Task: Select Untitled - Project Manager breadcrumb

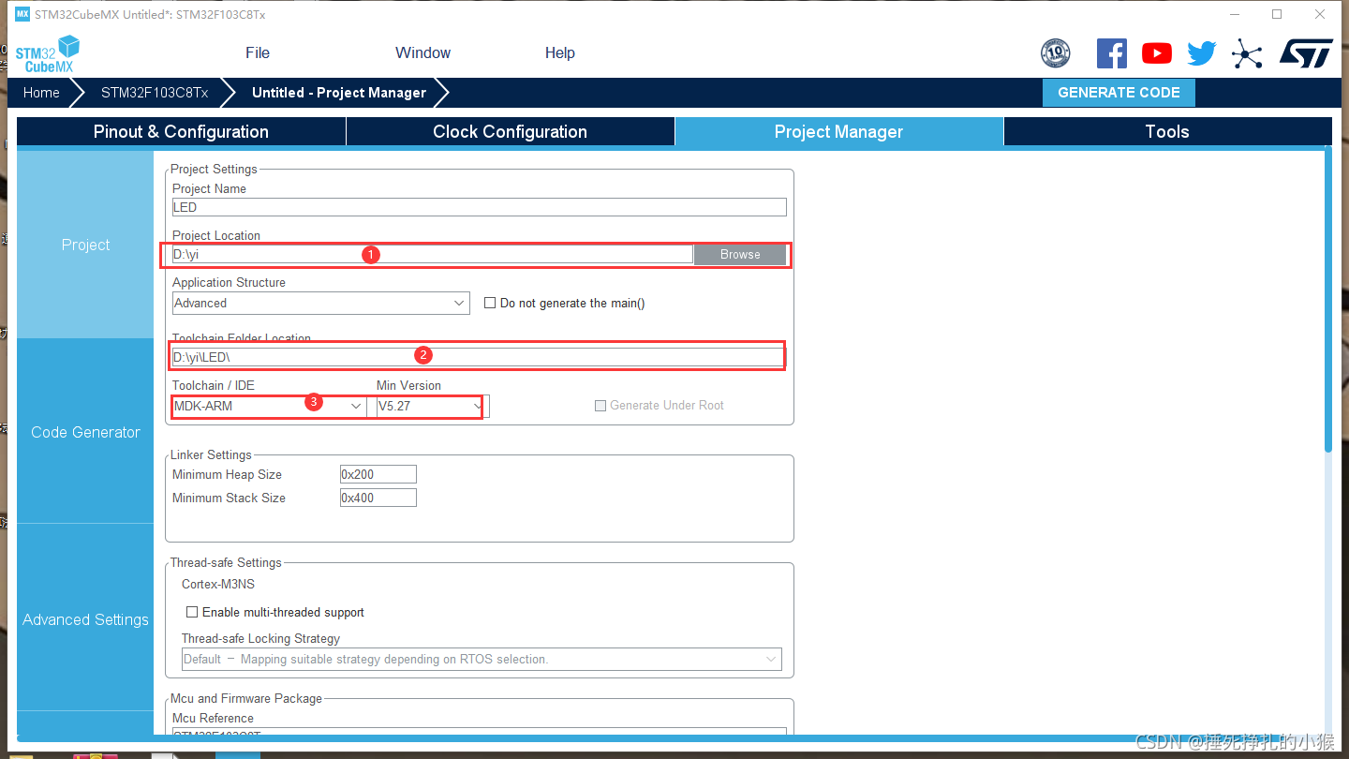Action: click(x=339, y=93)
